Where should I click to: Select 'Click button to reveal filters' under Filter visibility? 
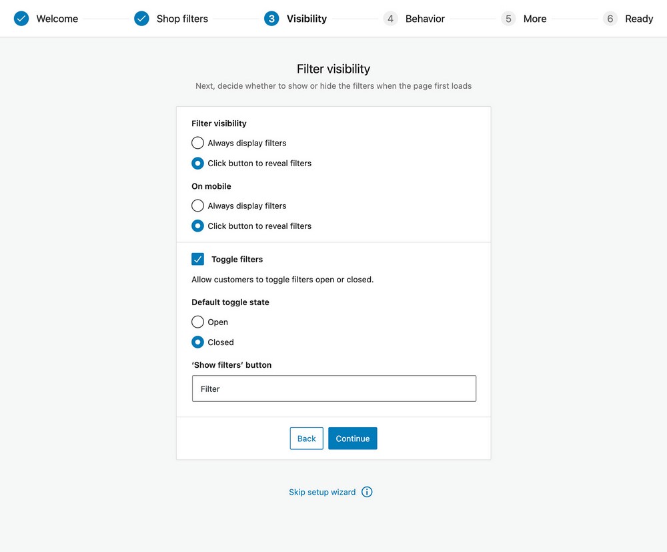point(197,164)
